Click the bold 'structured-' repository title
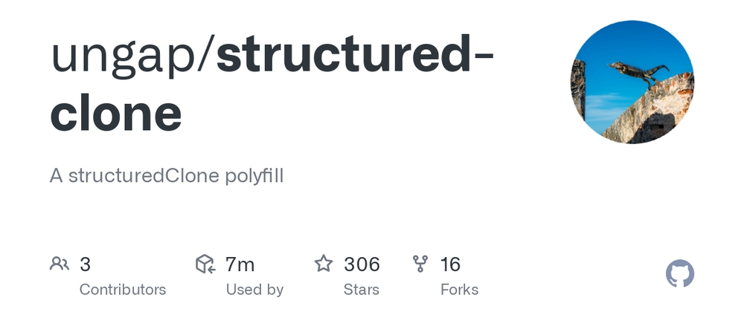The height and width of the screenshot is (312, 744). tap(355, 53)
